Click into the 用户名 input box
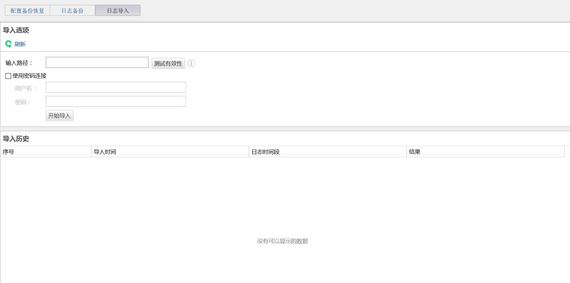Screen dimensions: 570x283 click(116, 87)
